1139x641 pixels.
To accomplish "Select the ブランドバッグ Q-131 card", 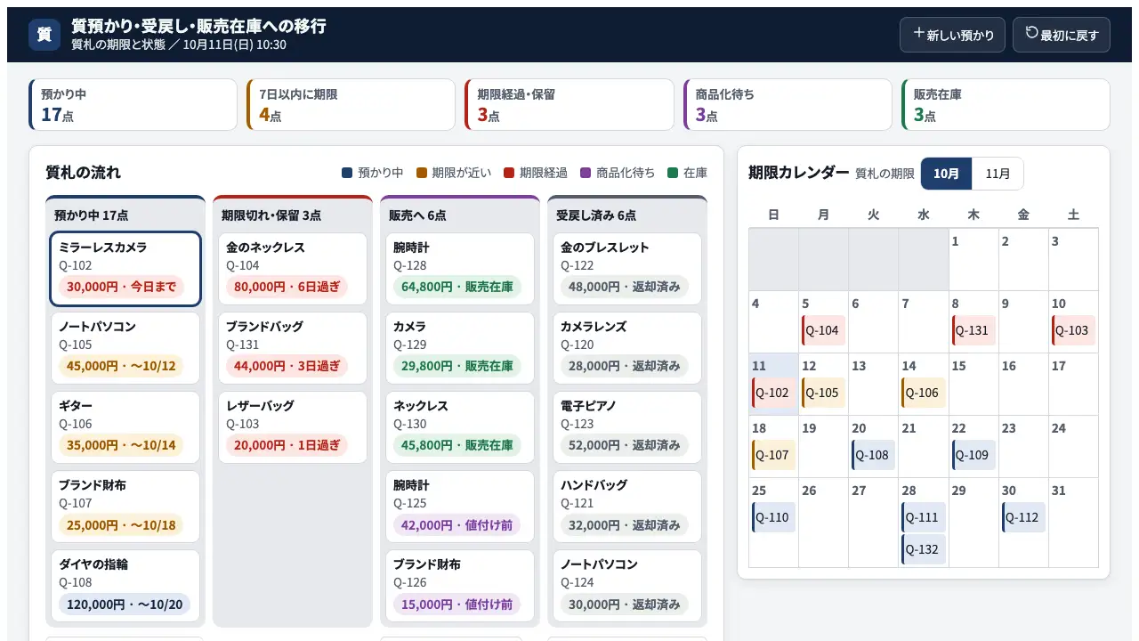I will (293, 348).
